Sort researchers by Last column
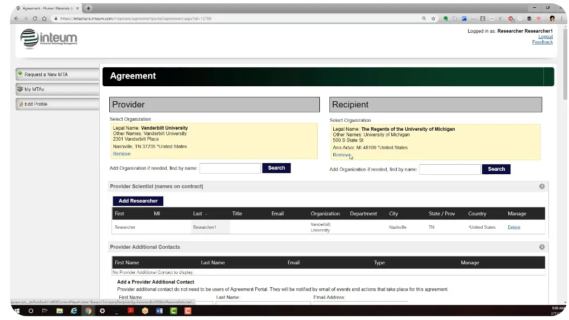The height and width of the screenshot is (320, 569). pyautogui.click(x=198, y=214)
